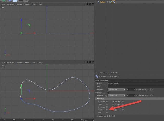Enable the Rotation mixing checkbox
Viewport: 164px width, 121px height.
coord(107,107)
